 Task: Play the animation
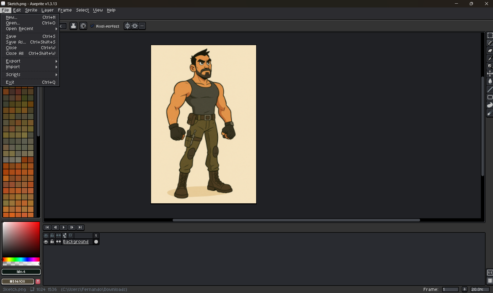click(64, 227)
